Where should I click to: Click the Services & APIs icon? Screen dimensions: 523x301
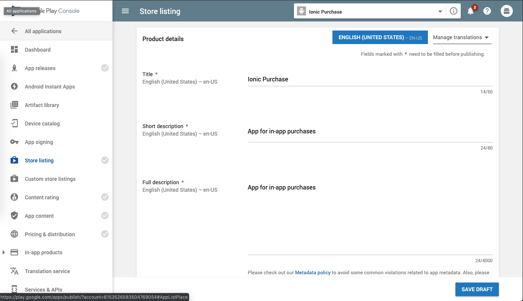(14, 289)
